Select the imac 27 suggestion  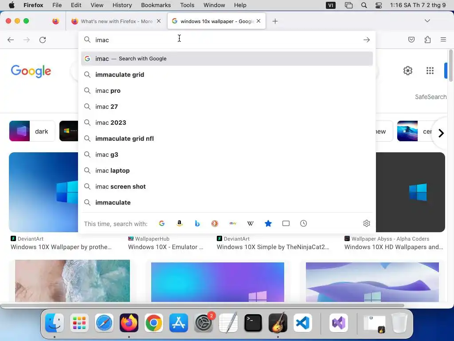(227, 107)
